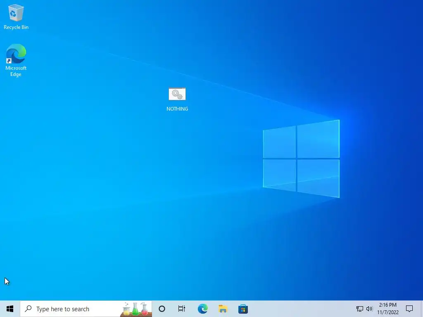Open the Action Center notifications icon
The height and width of the screenshot is (317, 423).
click(x=409, y=309)
